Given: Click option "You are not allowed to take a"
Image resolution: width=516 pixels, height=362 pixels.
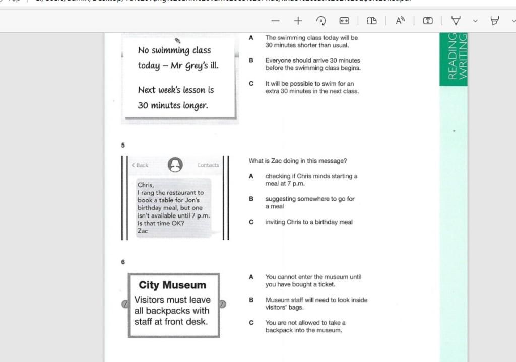Looking at the screenshot, I should [305, 326].
